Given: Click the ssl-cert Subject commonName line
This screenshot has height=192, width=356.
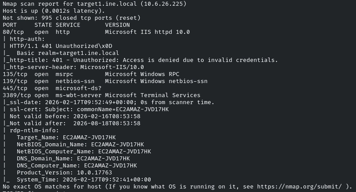Looking at the screenshot, I should (89, 109).
